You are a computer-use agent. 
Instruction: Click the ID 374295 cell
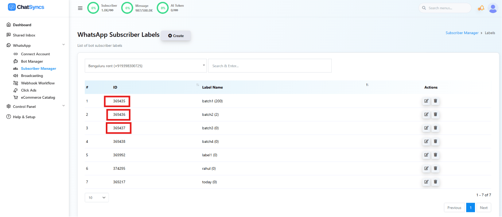(x=119, y=169)
